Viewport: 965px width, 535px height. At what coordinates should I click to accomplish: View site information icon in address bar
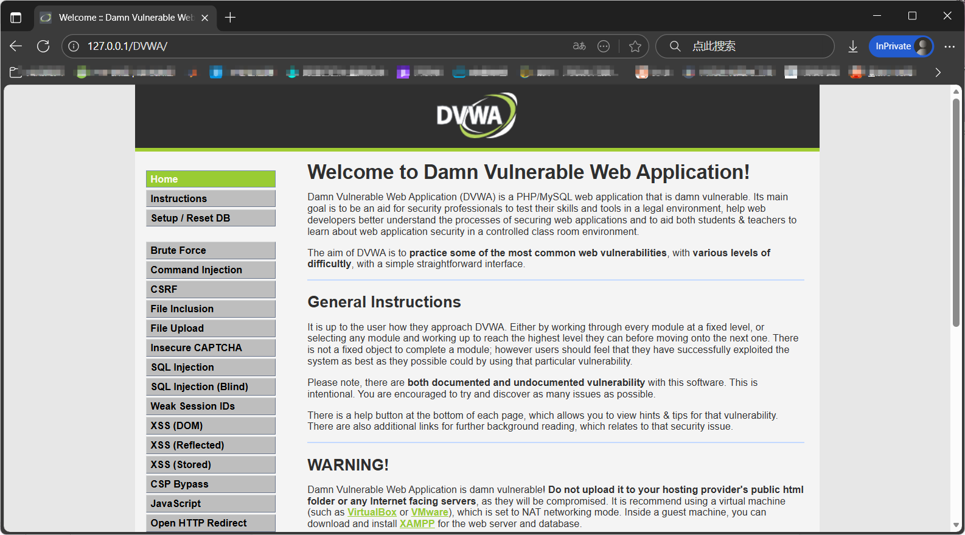point(74,46)
